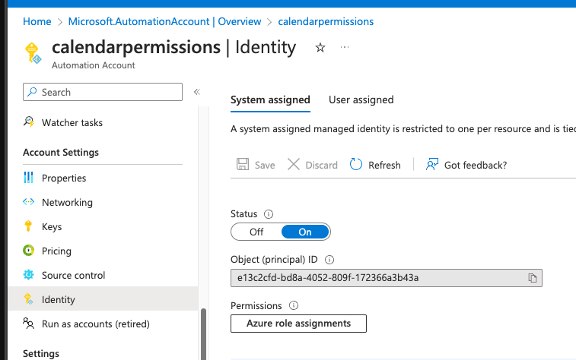
Task: Click the sidebar Search field
Action: pyautogui.click(x=103, y=92)
